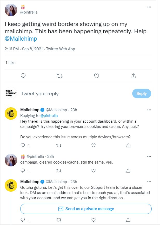
Task: Open the share icon under Mailchimp's last reply
Action: [x=128, y=220]
